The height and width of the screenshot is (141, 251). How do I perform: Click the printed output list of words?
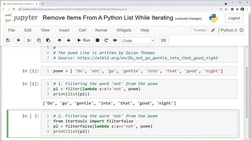click(109, 103)
